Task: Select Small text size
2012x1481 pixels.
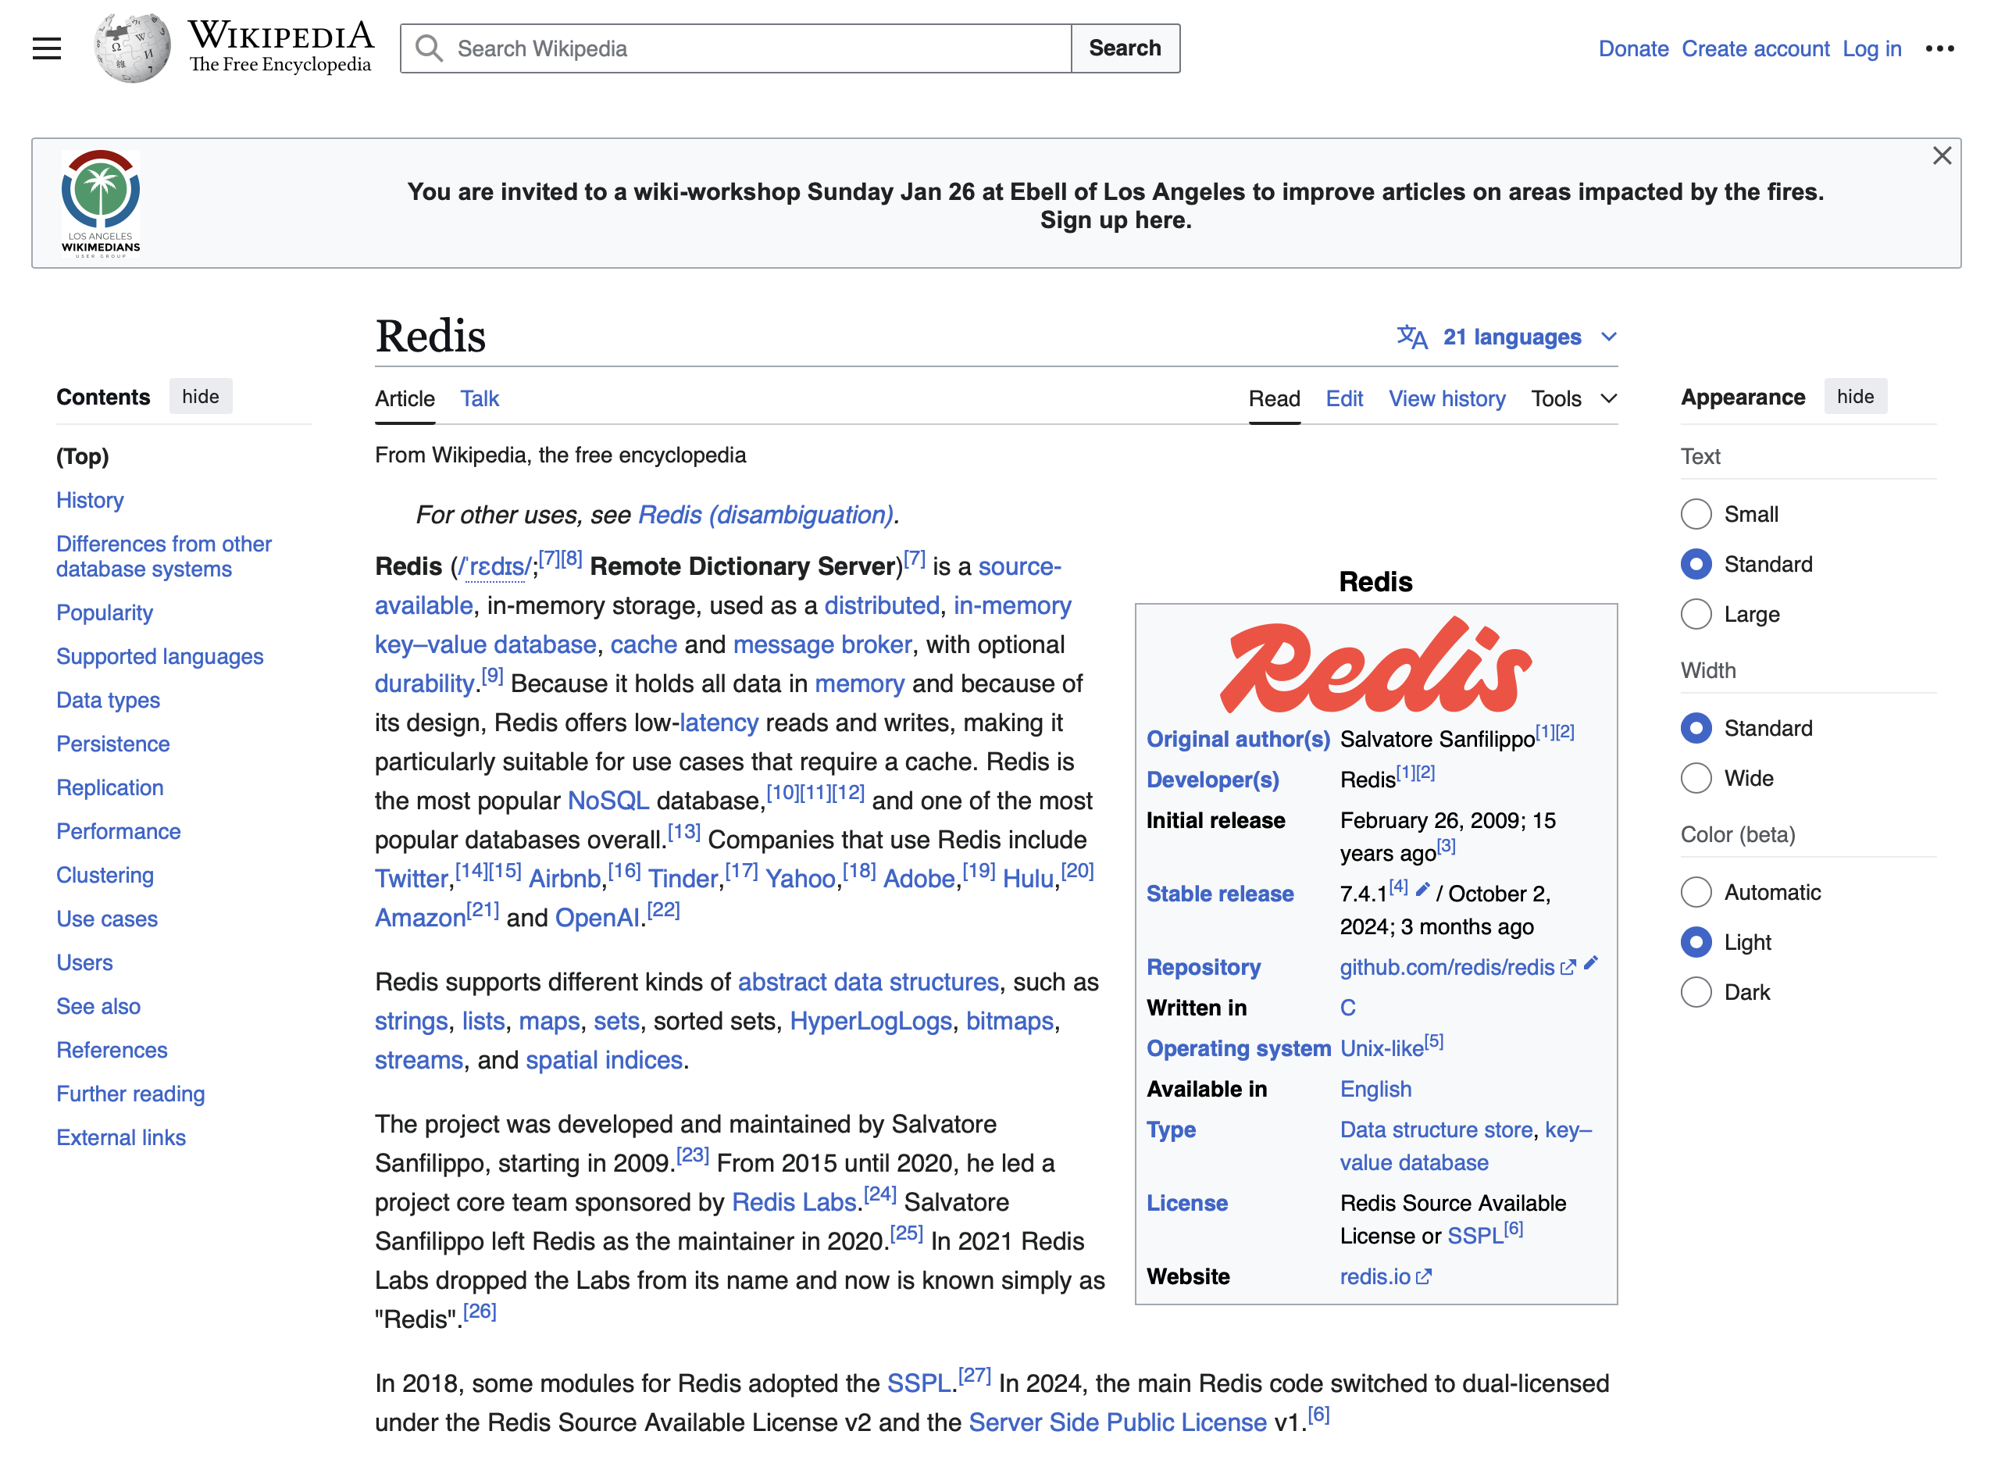Action: (x=1696, y=515)
